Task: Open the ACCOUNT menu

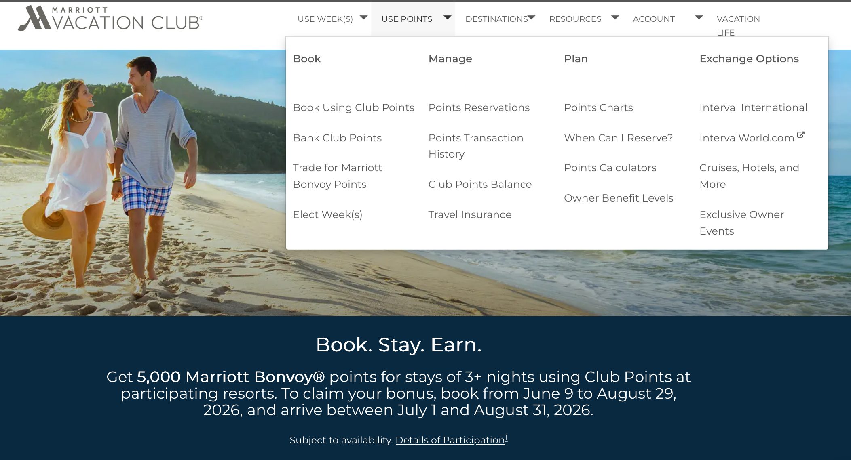Action: 654,19
